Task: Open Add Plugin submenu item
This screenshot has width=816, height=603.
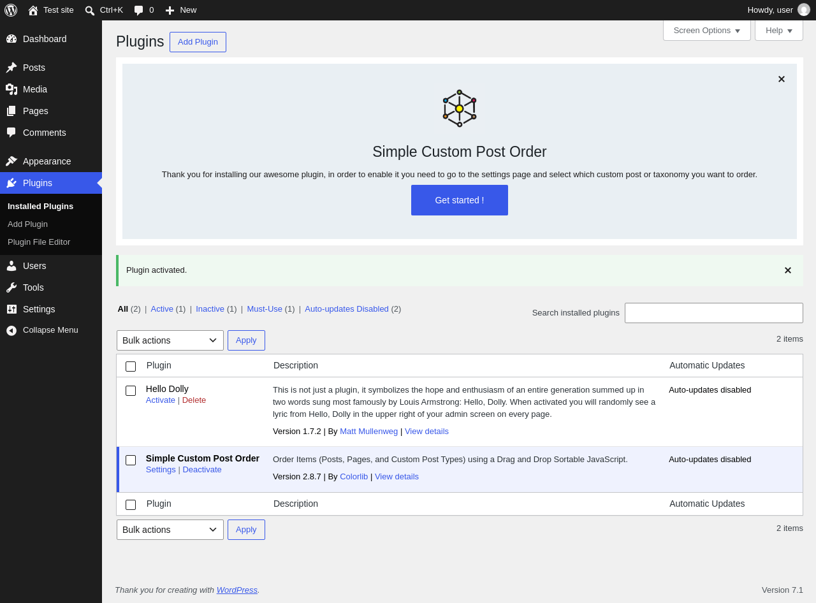Action: click(x=28, y=224)
